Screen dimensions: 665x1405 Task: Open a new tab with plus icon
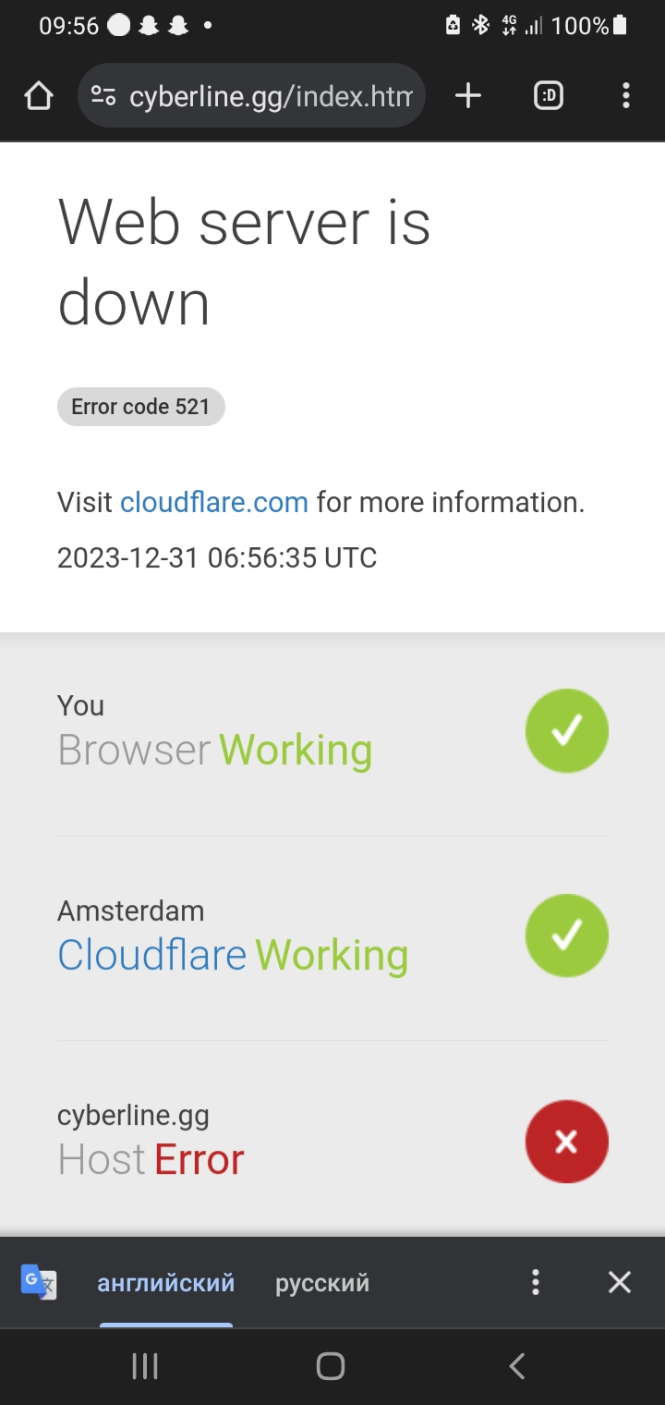468,95
